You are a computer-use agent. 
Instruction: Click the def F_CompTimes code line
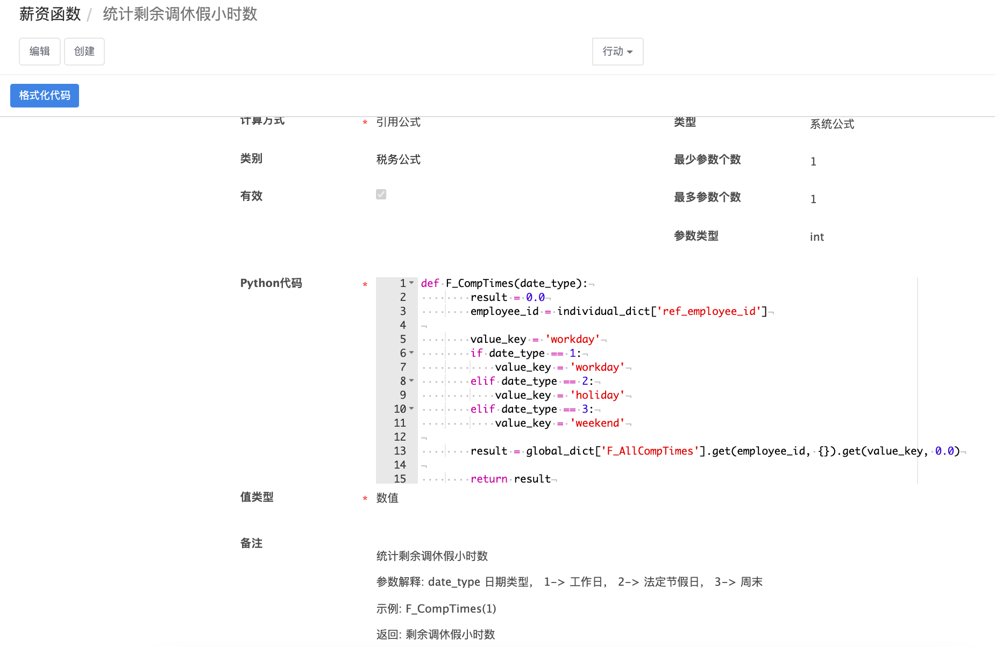coord(507,283)
